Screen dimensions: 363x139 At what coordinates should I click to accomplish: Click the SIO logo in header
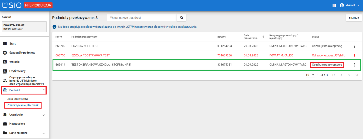(11, 5)
